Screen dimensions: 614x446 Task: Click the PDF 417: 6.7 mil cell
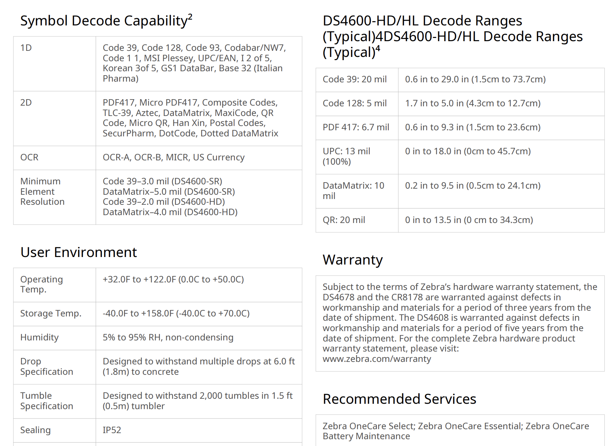[x=356, y=127]
